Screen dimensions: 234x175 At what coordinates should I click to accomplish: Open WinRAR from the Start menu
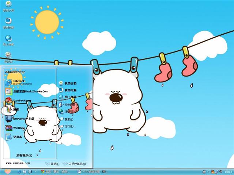[x=15, y=128]
